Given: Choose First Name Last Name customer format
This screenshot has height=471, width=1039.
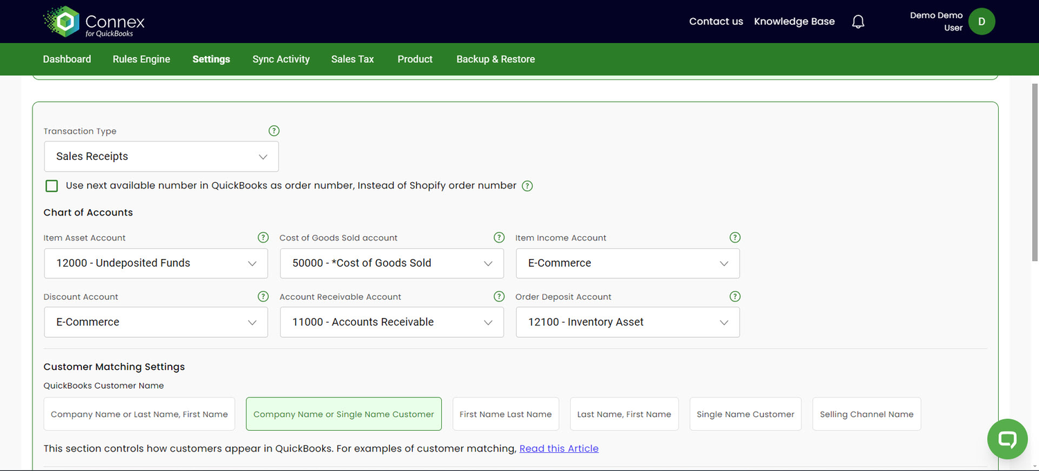Looking at the screenshot, I should coord(506,414).
